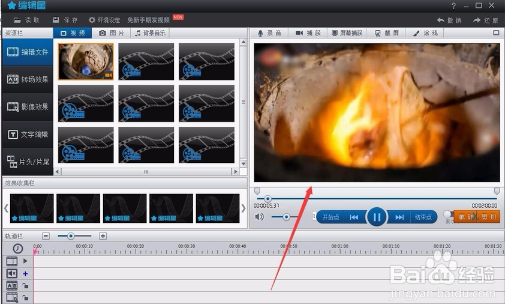Screen dimensions: 505x304
Task: Set the 开始点 start point
Action: 330,217
